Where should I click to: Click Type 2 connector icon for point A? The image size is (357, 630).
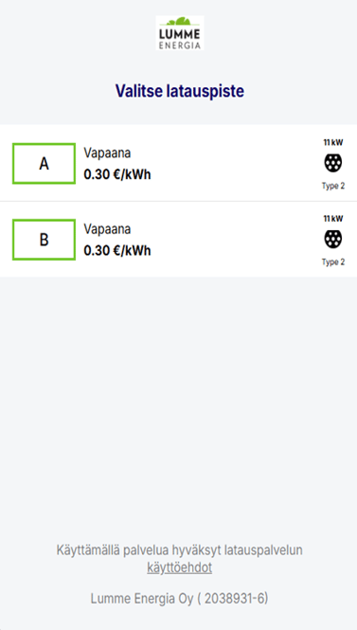point(333,163)
